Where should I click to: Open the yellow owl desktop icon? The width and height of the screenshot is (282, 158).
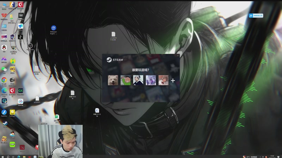12,70
